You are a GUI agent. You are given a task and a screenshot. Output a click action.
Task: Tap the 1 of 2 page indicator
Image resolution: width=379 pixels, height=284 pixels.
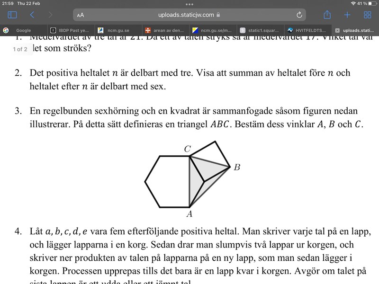coord(20,49)
